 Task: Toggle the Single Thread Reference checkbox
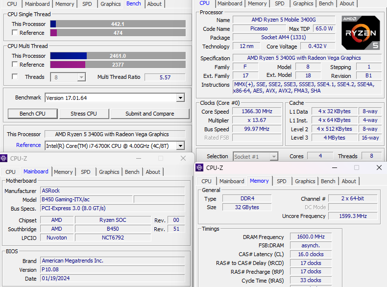(15, 33)
